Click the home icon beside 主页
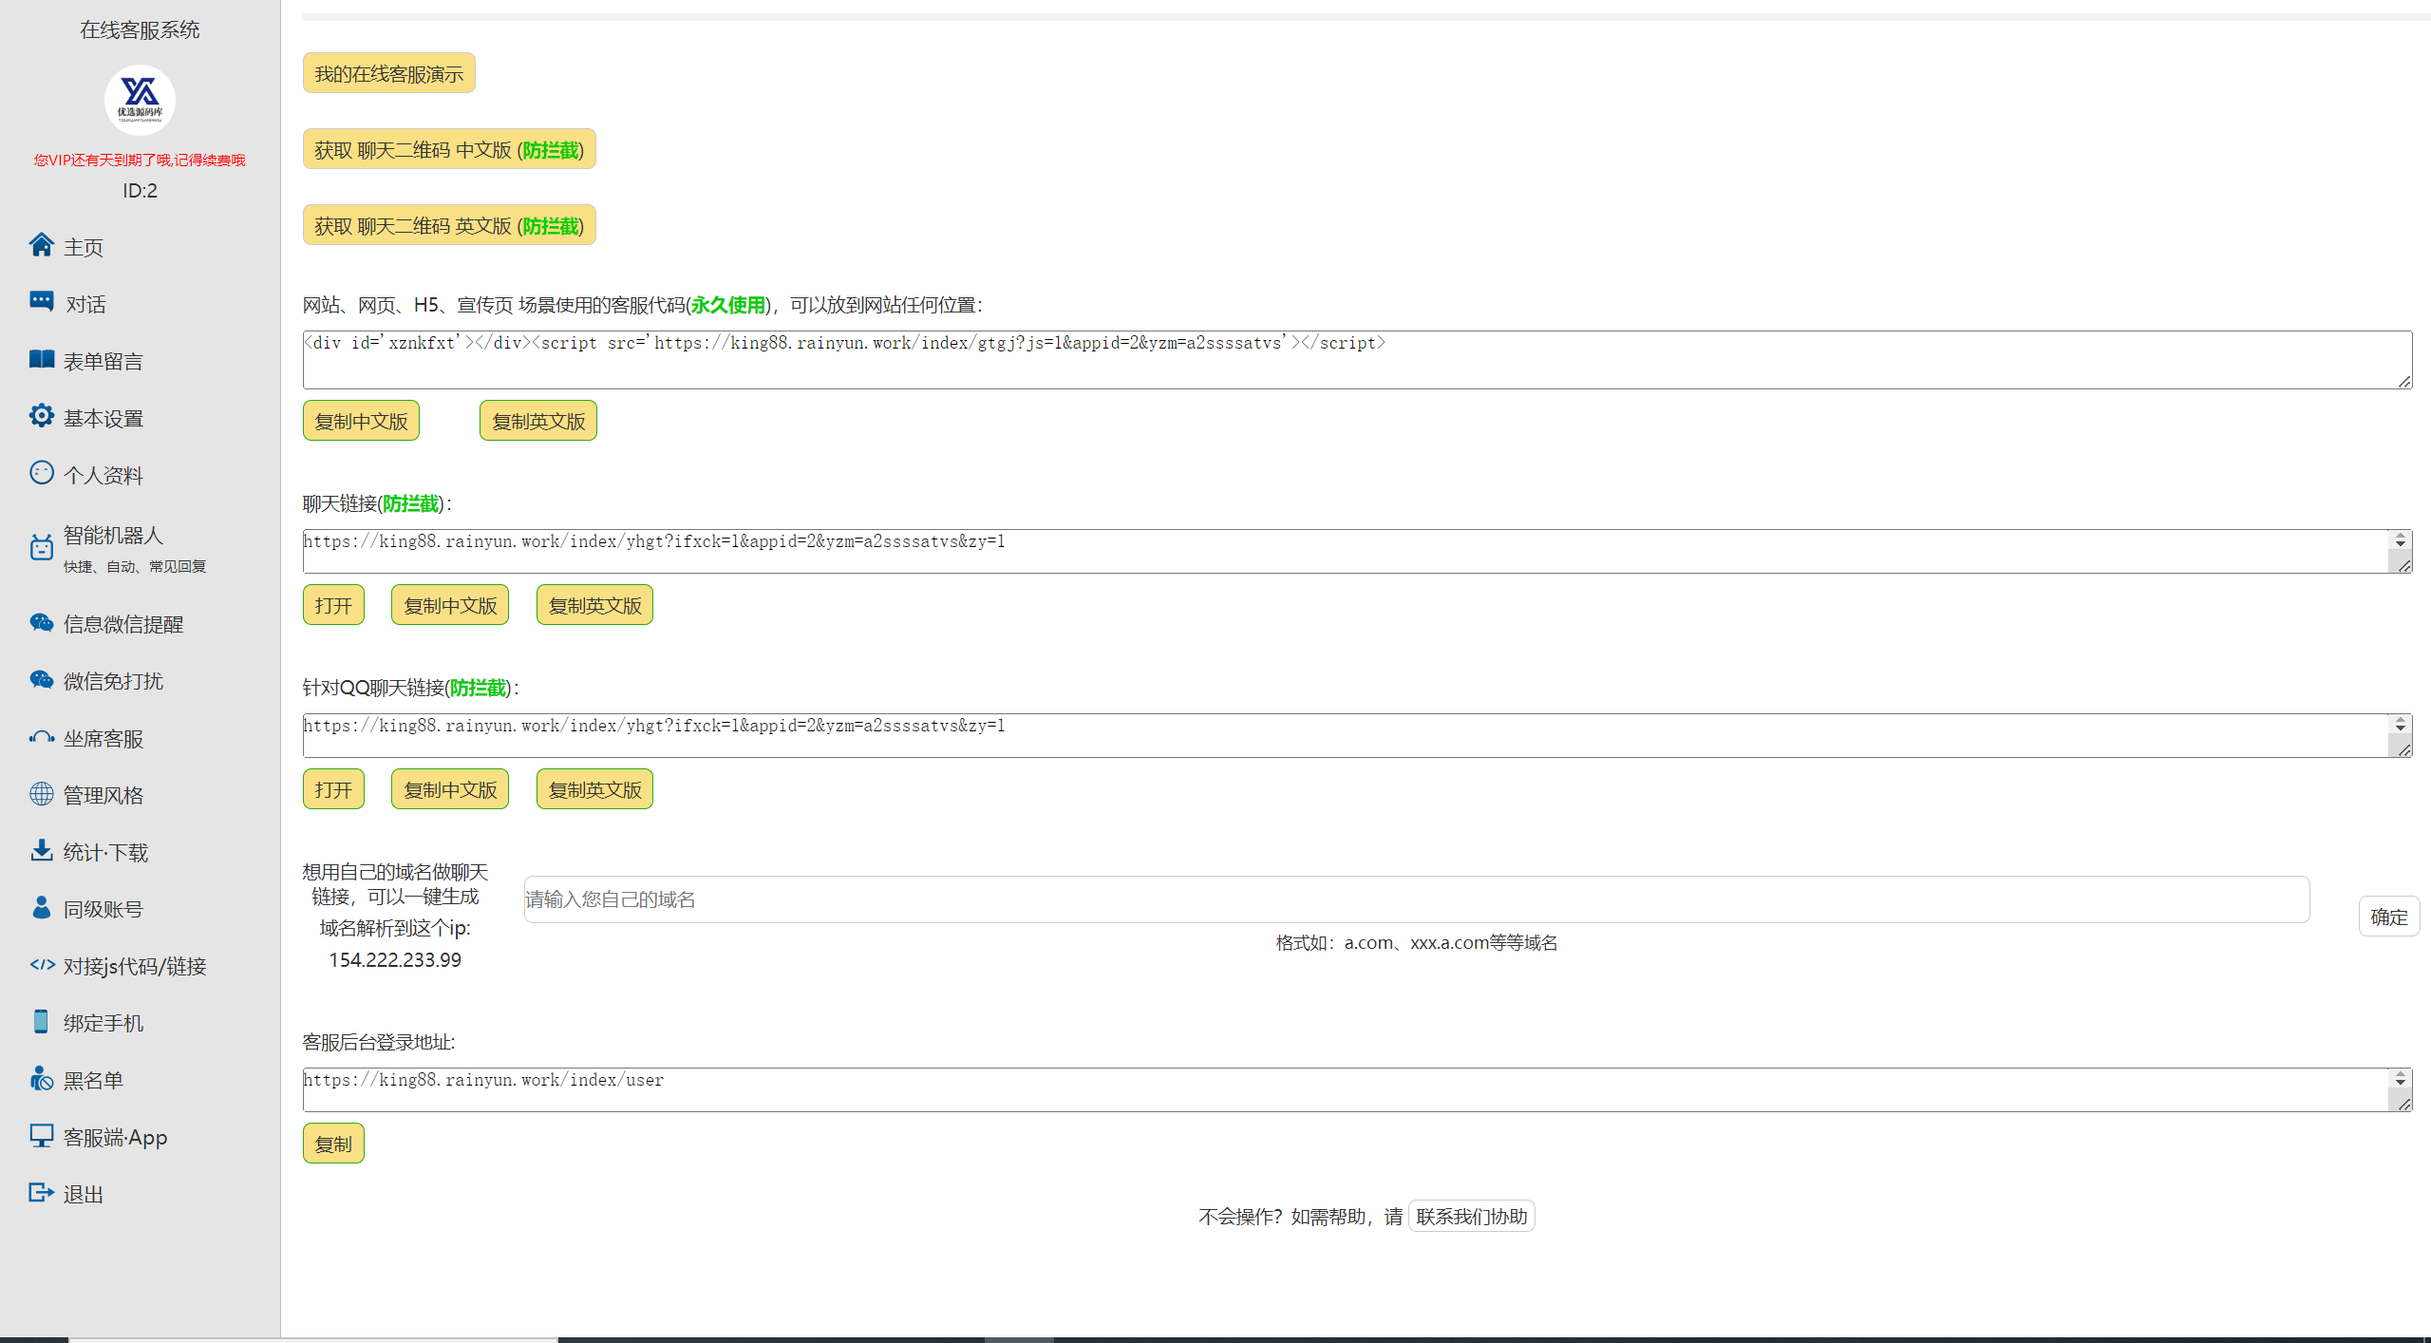The width and height of the screenshot is (2431, 1343). [41, 245]
